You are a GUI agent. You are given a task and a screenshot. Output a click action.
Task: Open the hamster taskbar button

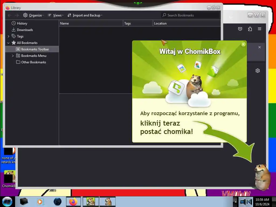pos(108,202)
